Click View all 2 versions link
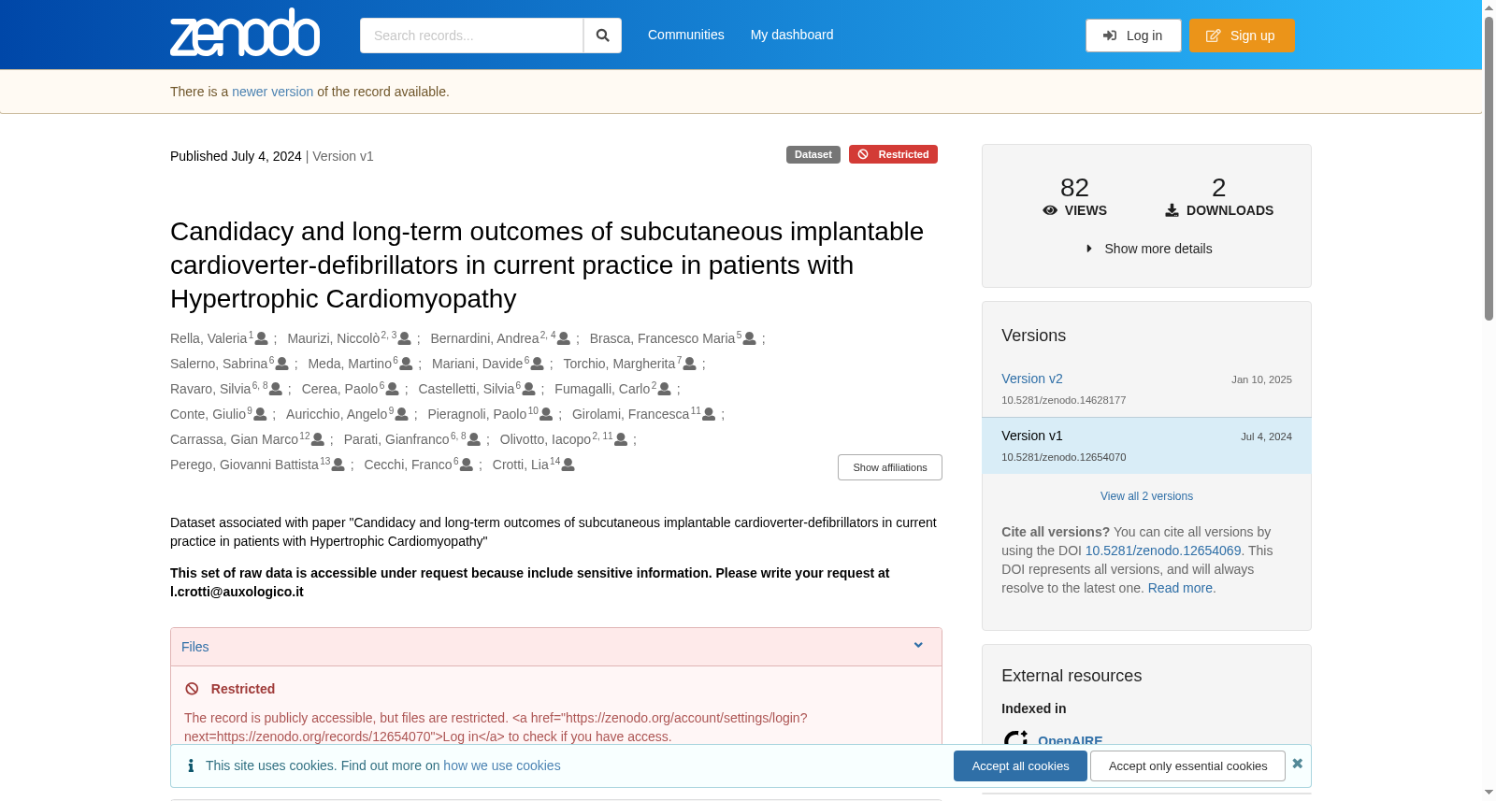Screen dimensions: 1496x801 click(x=1146, y=496)
